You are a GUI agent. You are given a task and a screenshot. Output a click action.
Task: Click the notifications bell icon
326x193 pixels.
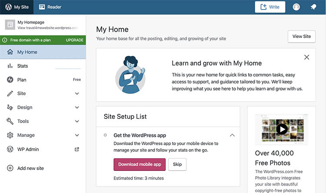(313, 7)
